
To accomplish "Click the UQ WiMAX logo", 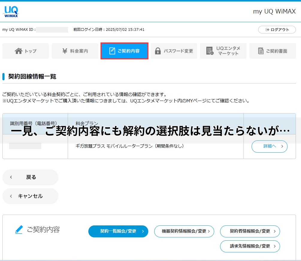I will coord(11,12).
